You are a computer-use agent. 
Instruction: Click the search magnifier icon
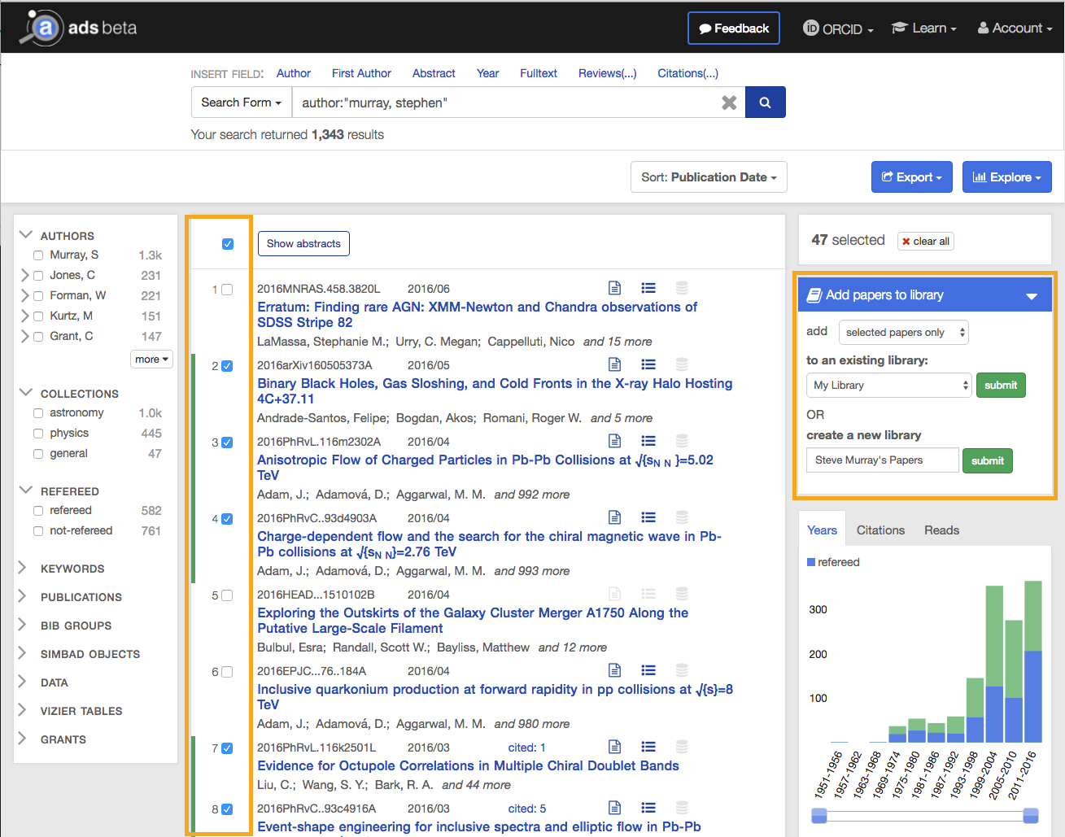[764, 102]
